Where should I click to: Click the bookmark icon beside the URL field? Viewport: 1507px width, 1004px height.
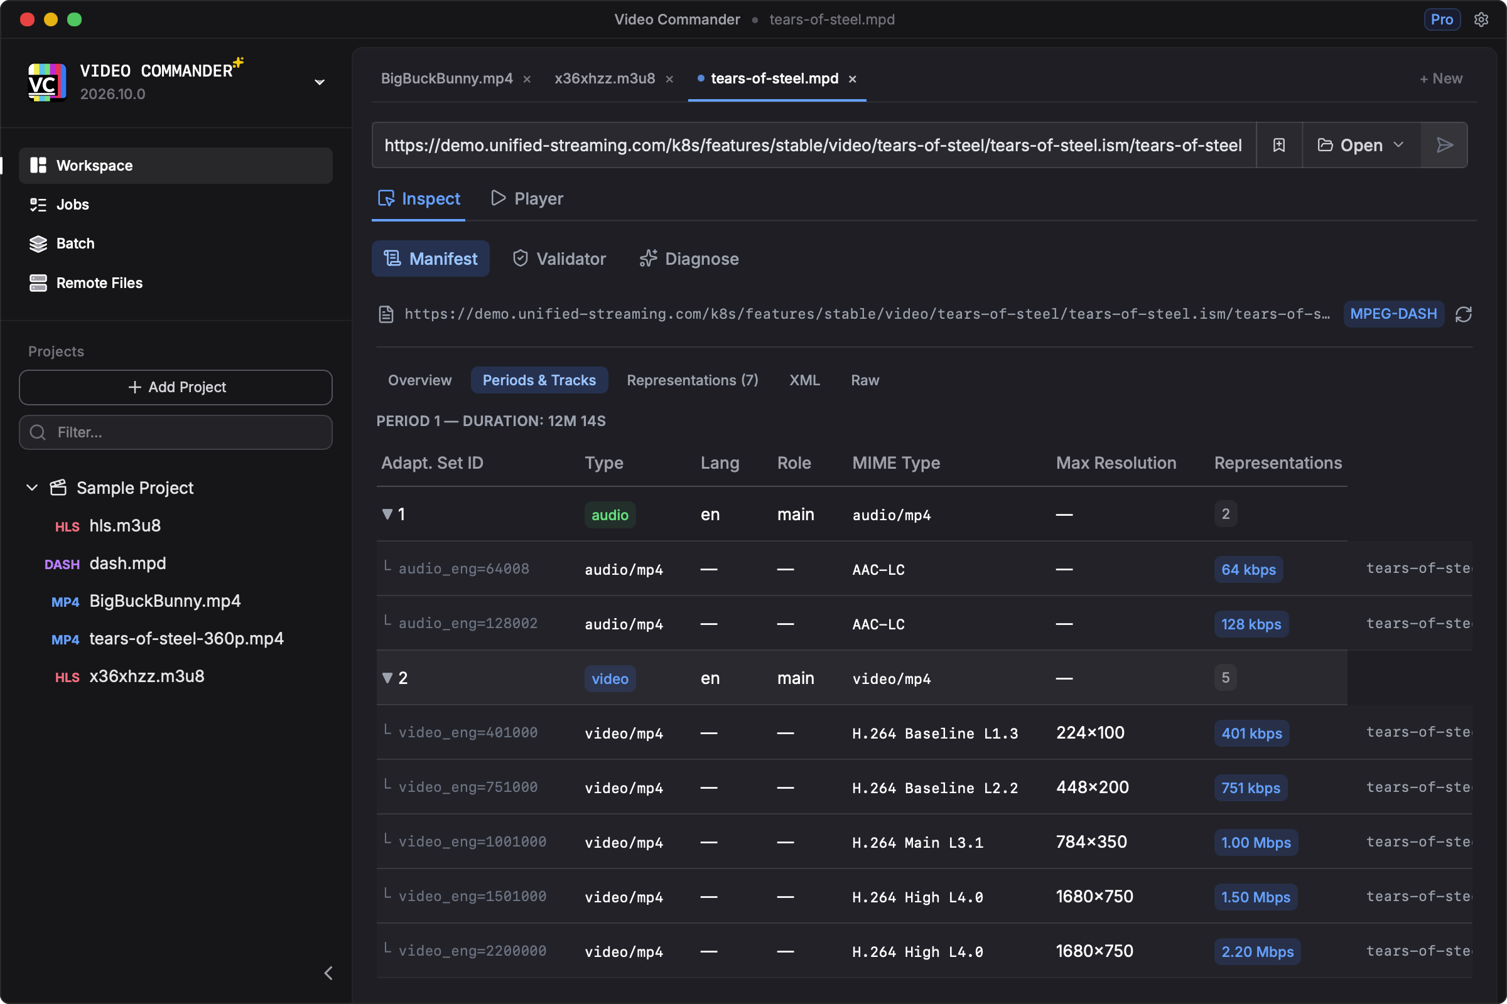click(x=1279, y=146)
